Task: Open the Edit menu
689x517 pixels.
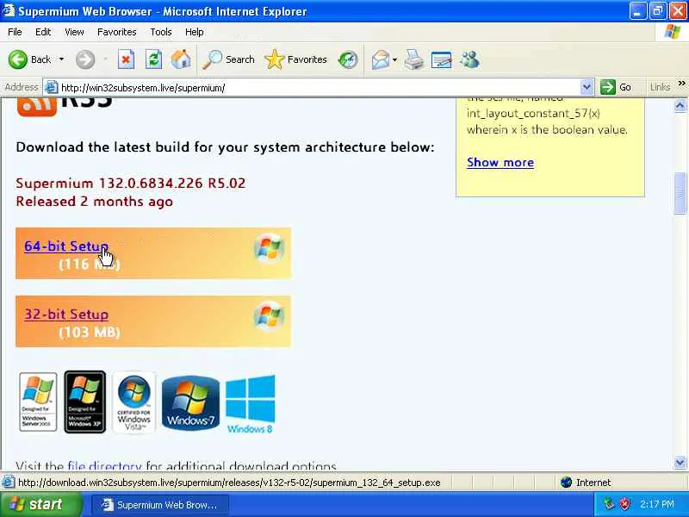Action: point(43,32)
